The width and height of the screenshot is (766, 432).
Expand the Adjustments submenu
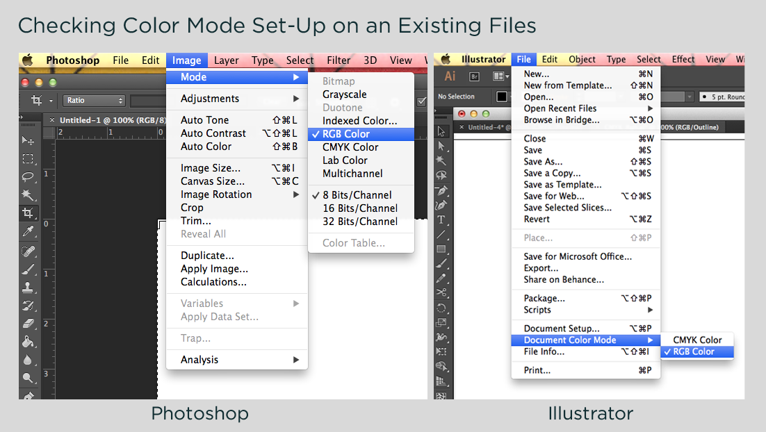tap(237, 99)
